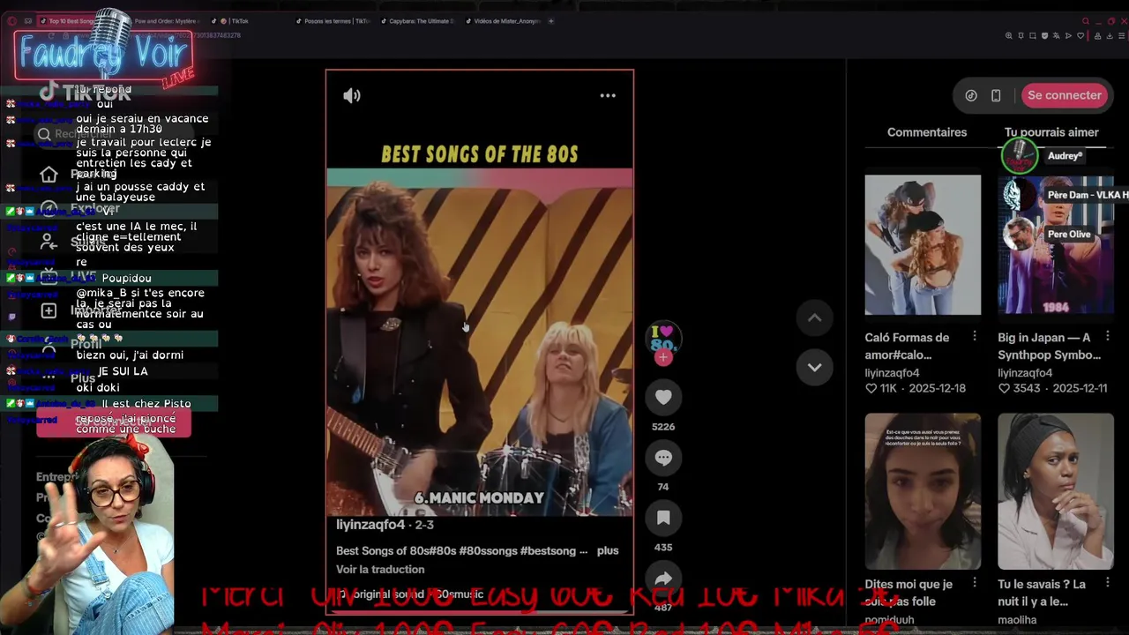
Task: Open options for Dites moi que je video
Action: (x=974, y=583)
